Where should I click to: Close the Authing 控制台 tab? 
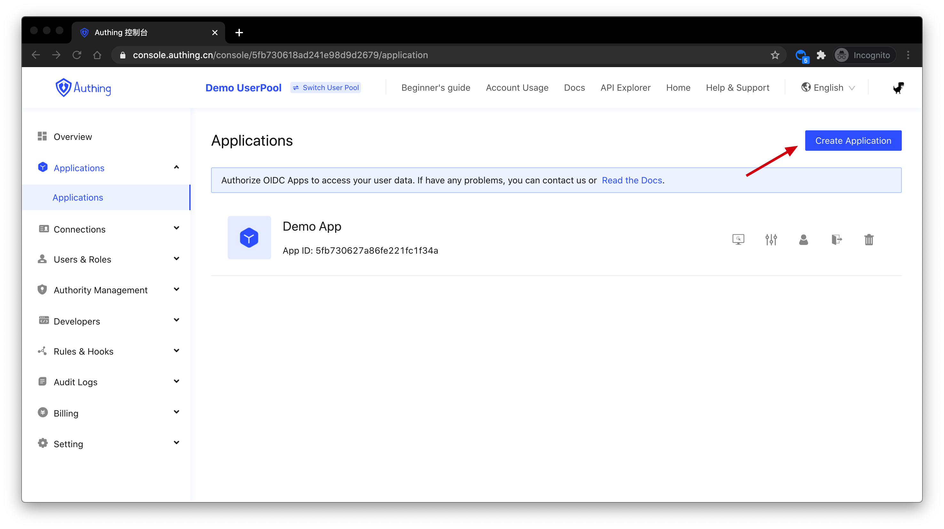coord(215,33)
